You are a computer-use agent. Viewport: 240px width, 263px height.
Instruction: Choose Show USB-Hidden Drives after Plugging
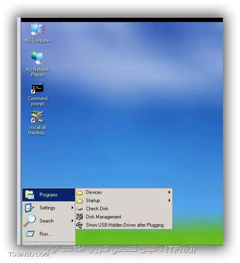[x=124, y=225]
